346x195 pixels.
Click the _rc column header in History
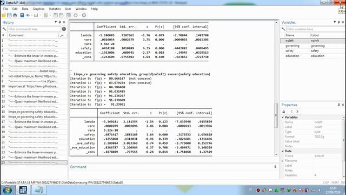coord(63,35)
